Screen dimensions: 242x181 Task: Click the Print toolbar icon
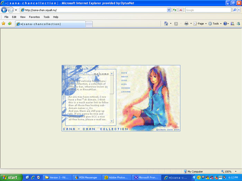(x=186, y=23)
